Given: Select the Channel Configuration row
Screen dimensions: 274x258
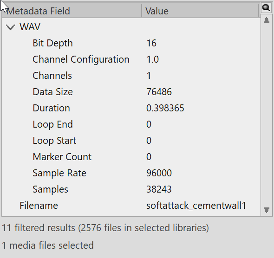Looking at the screenshot, I should (x=131, y=59).
